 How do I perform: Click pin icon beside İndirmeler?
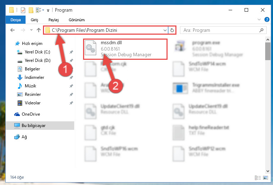click(x=71, y=77)
